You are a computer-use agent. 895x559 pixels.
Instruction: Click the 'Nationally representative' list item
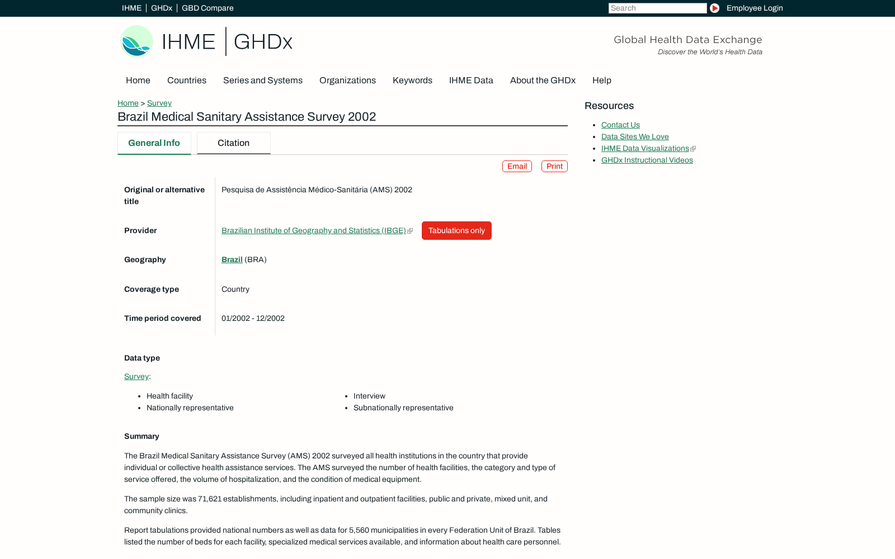(x=190, y=408)
